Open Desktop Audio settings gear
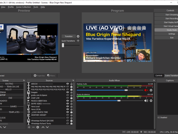 (151, 90)
